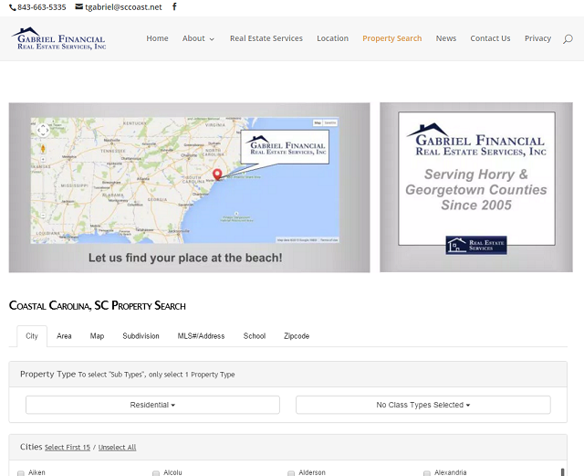Open the Residential property type dropdown
The width and height of the screenshot is (584, 476).
pos(152,405)
